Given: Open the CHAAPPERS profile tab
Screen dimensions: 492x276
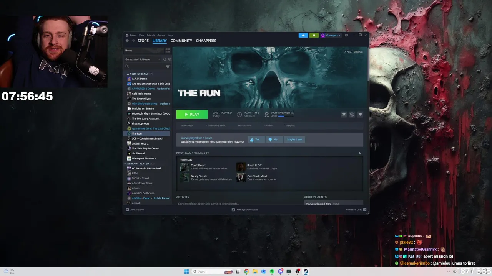Looking at the screenshot, I should click(x=206, y=41).
